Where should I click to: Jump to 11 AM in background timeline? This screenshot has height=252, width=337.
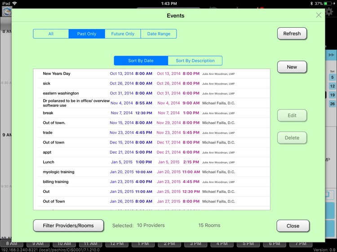[90, 244]
